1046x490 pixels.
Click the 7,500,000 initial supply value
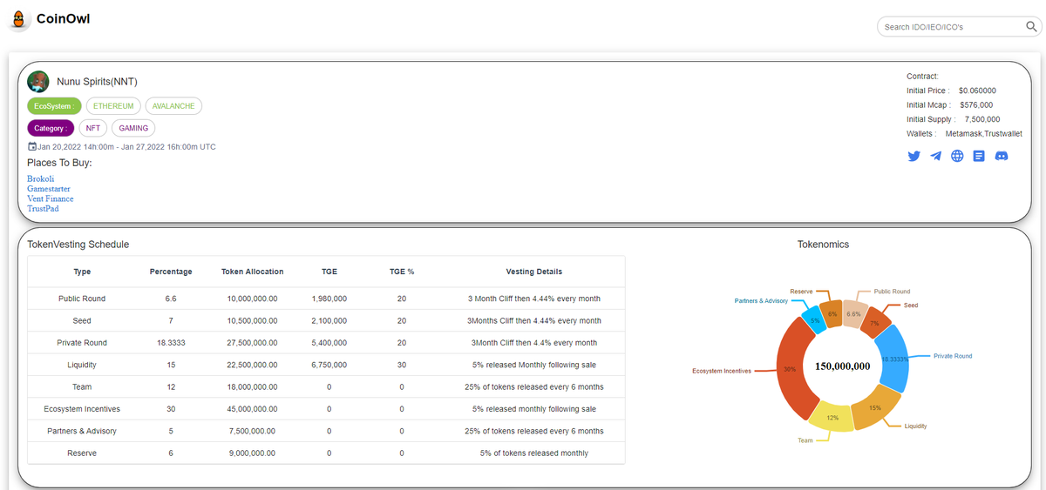coord(982,119)
